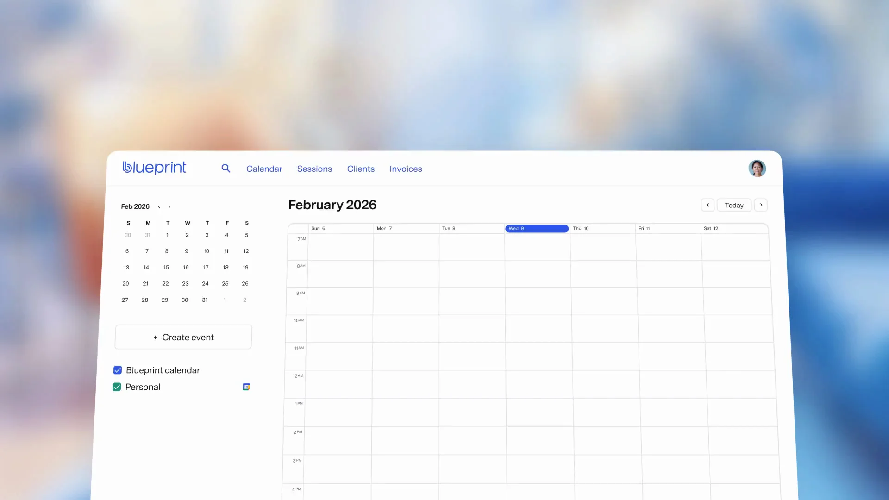
Task: Click the Feb 2026 mini calendar label
Action: tap(135, 206)
